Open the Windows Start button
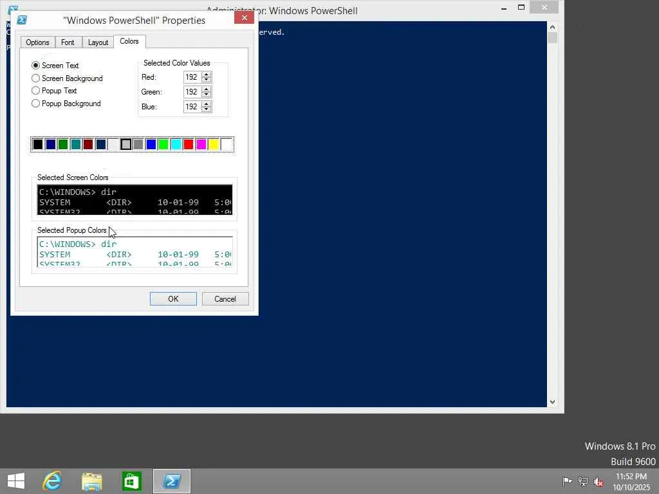This screenshot has width=659, height=494. coord(16,481)
